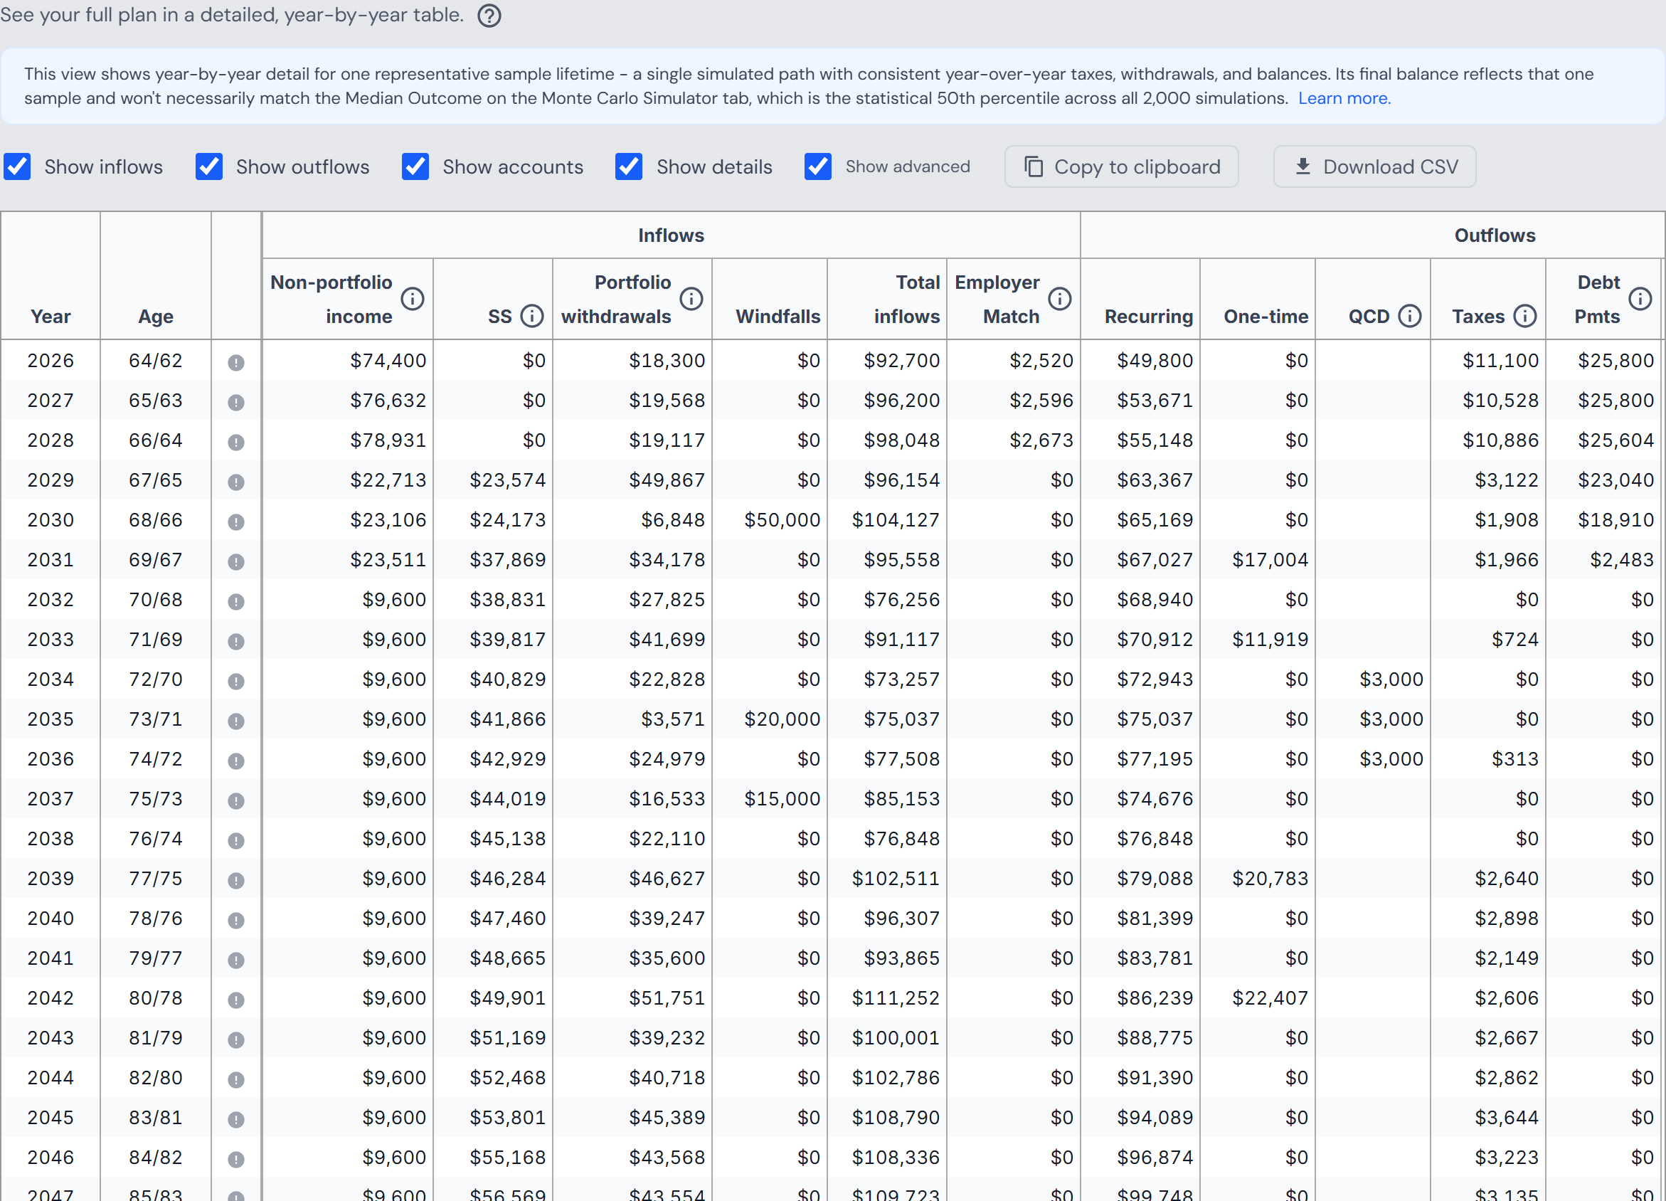1666x1201 pixels.
Task: Click the alert icon in 2026 row
Action: (235, 362)
